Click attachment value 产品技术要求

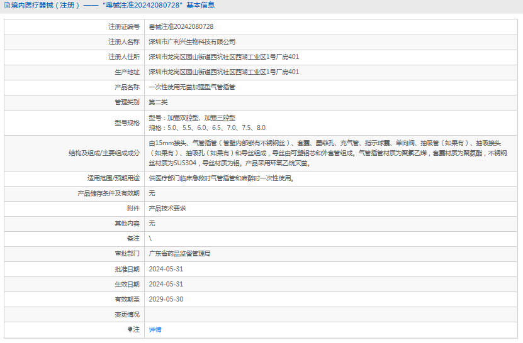(167, 209)
